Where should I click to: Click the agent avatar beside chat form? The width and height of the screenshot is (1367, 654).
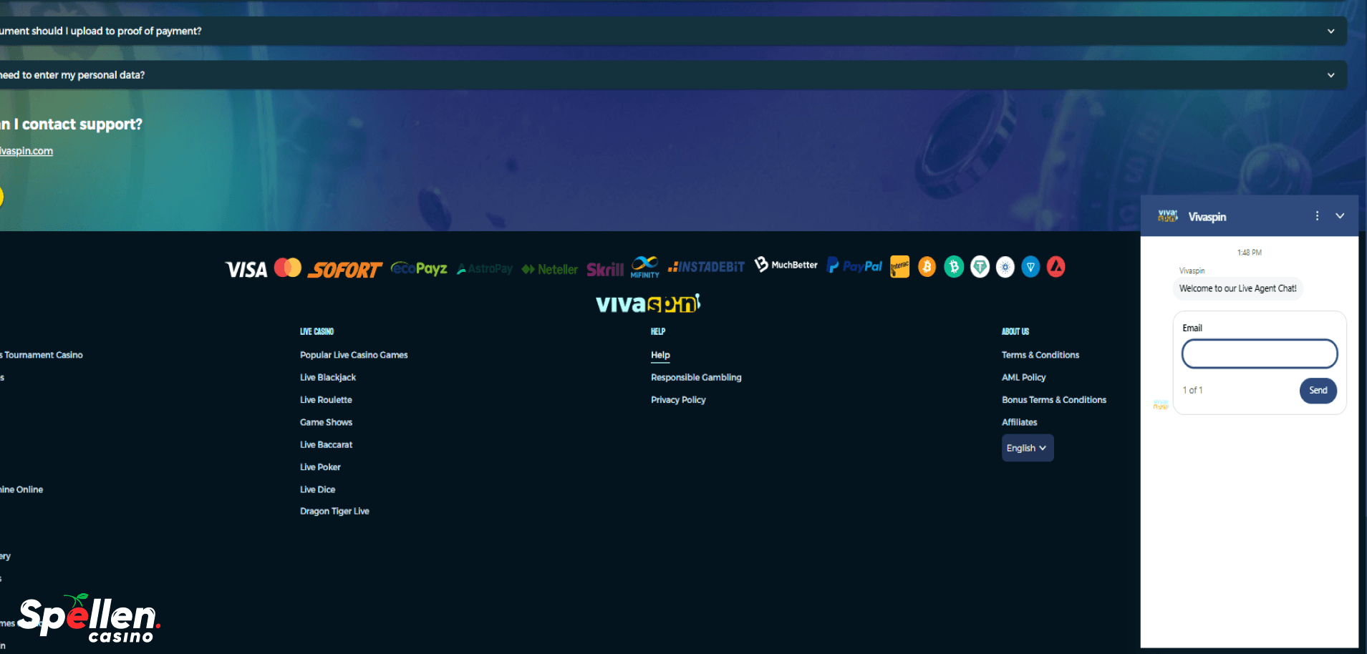1160,405
